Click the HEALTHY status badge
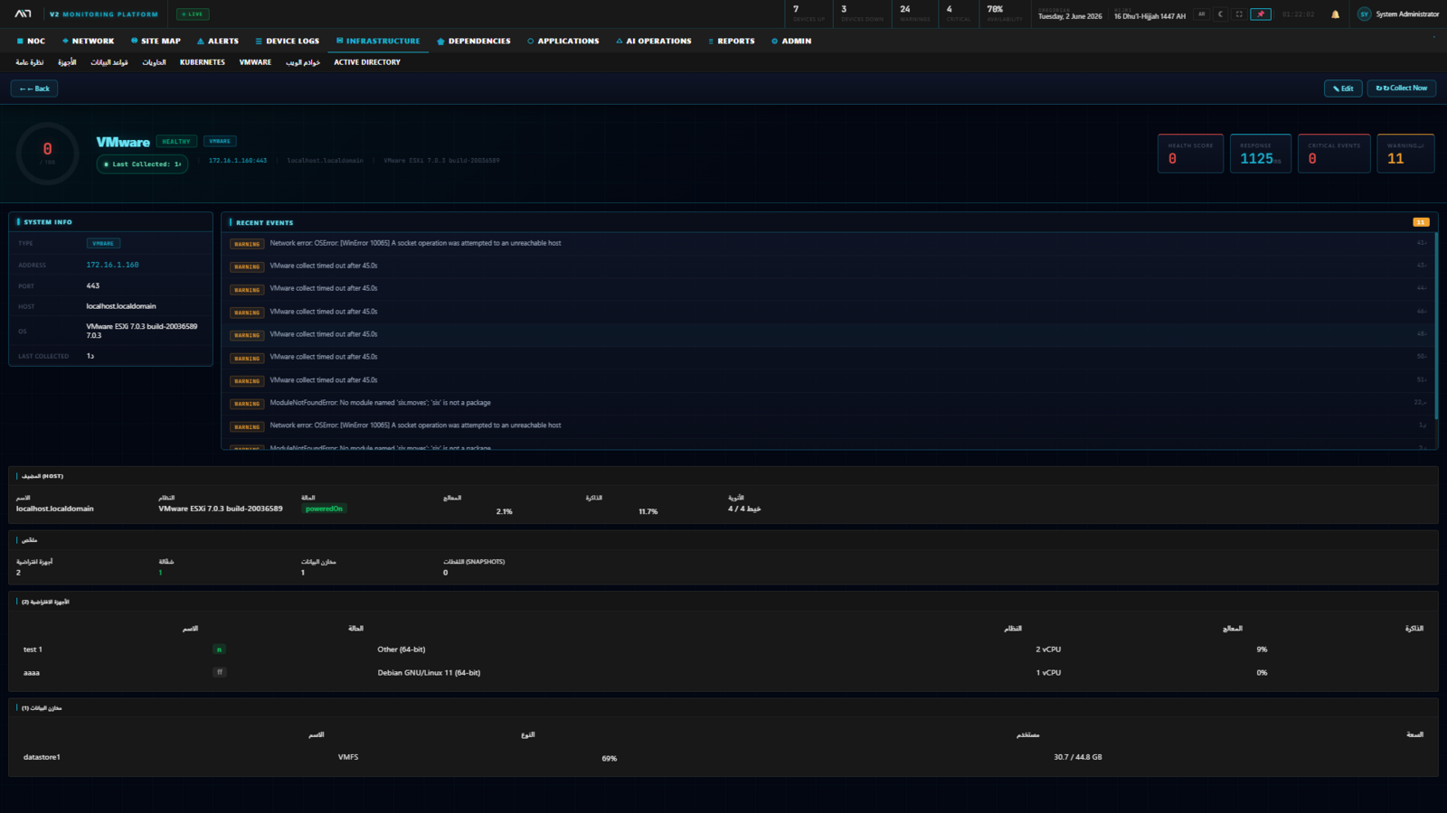This screenshot has height=813, width=1447. pos(176,141)
